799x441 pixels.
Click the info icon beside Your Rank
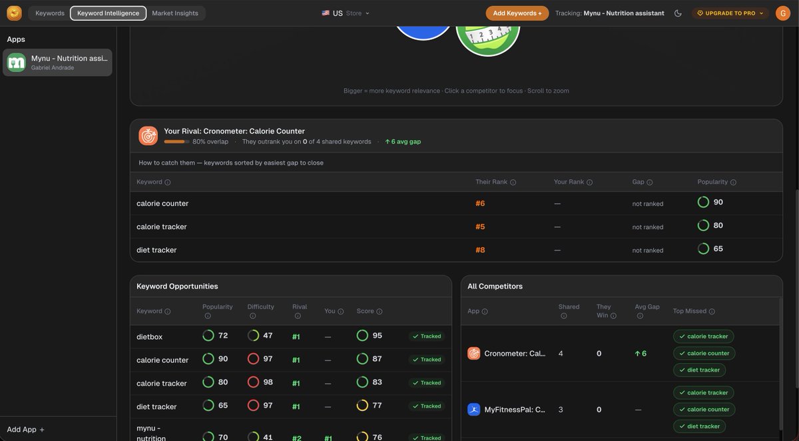point(589,183)
